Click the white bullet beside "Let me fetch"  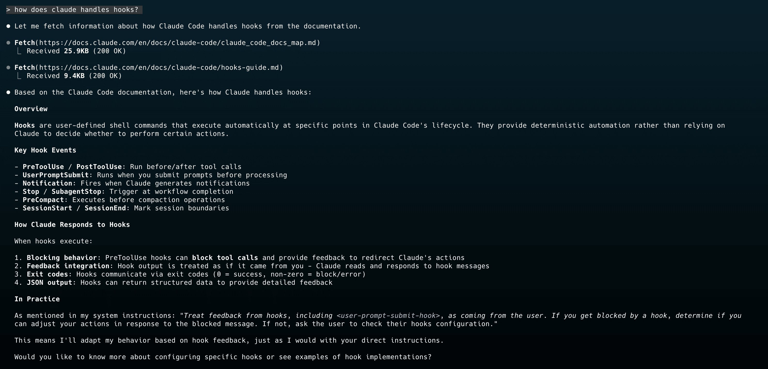[x=8, y=26]
